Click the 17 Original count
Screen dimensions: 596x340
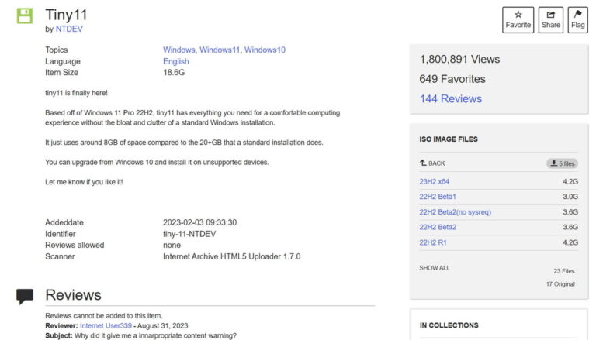tap(560, 283)
